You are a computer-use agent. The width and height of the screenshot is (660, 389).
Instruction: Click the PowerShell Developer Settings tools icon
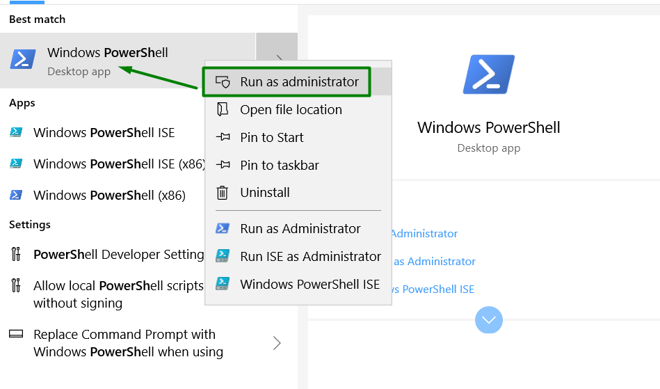16,254
